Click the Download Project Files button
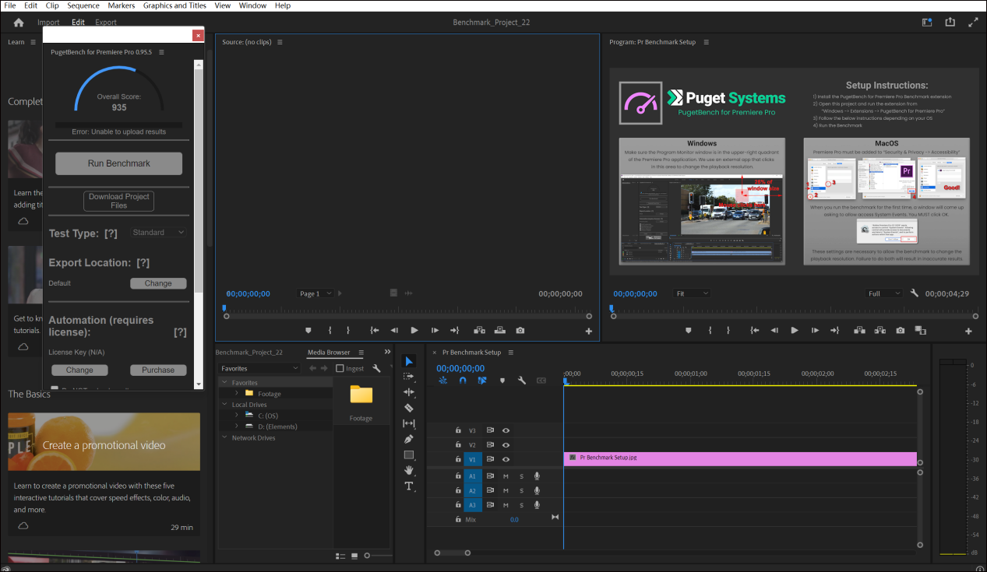 click(118, 201)
